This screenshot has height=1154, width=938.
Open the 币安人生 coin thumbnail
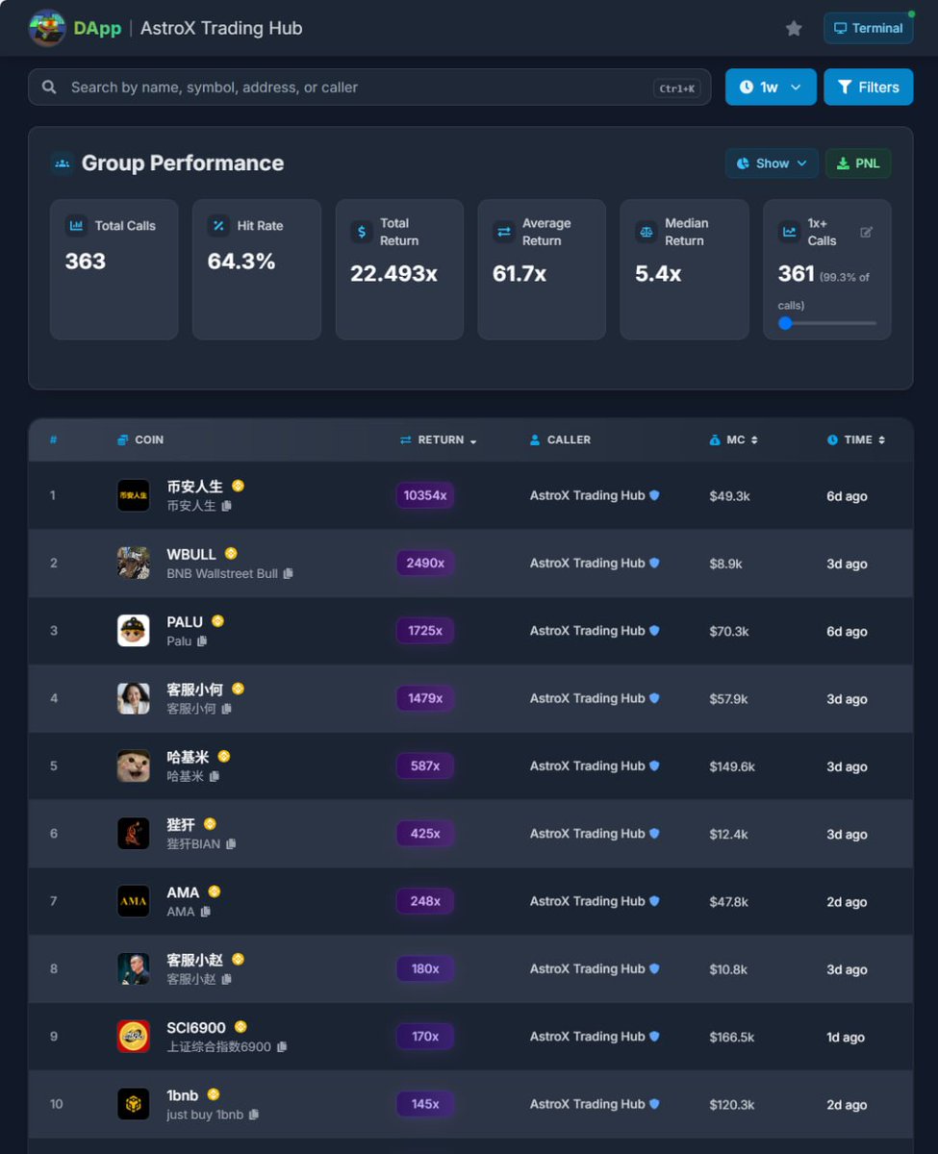click(134, 495)
